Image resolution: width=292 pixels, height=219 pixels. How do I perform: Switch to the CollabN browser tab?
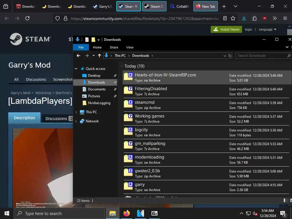(180, 7)
